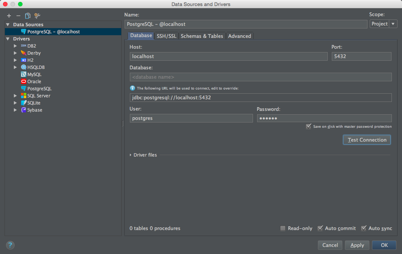The width and height of the screenshot is (402, 254).
Task: Click the Name input field
Action: (x=246, y=24)
